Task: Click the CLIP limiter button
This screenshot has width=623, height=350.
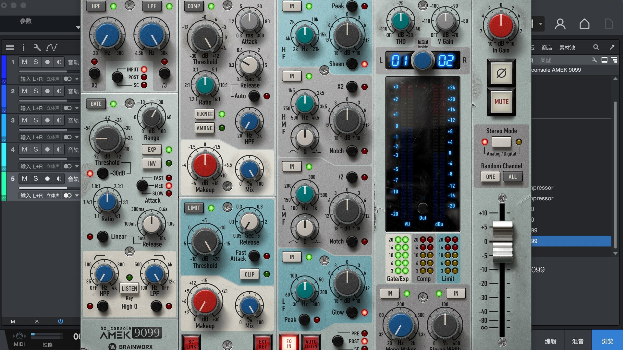Action: 249,274
